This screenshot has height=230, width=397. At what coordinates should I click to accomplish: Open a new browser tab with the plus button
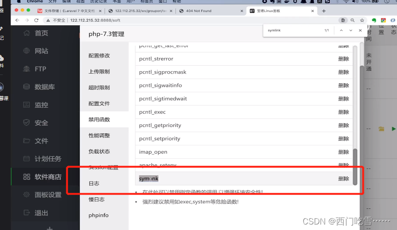tap(324, 11)
